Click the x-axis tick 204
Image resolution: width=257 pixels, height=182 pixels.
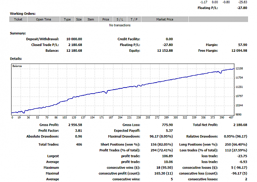pos(120,117)
